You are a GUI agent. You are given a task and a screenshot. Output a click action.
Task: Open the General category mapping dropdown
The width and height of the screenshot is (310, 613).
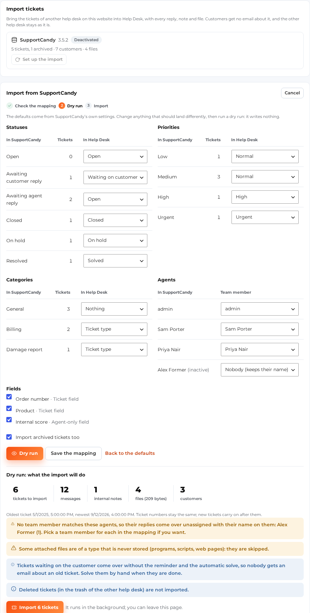tap(114, 309)
